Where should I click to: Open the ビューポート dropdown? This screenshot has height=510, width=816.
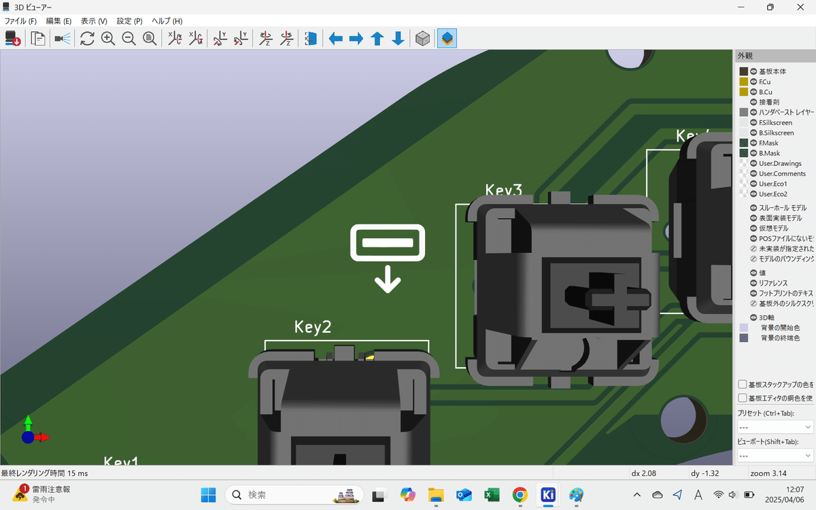(775, 456)
